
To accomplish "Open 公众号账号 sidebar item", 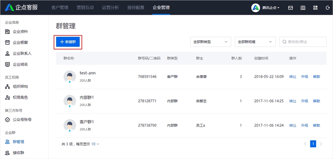I will tap(18, 120).
